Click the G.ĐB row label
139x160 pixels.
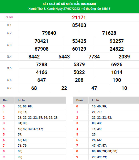coord(9,17)
